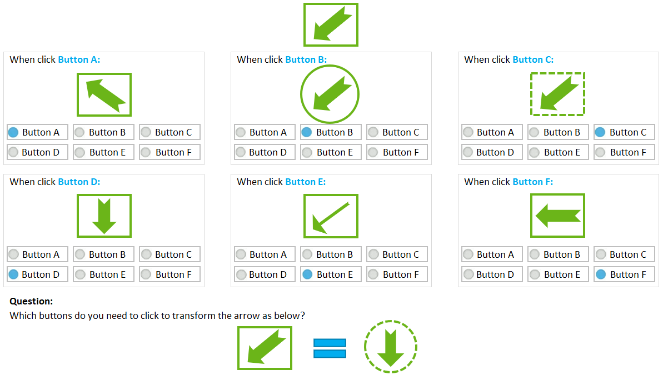The width and height of the screenshot is (663, 375).
Task: Choose Button B radio in the Button F panel
Action: pos(535,254)
